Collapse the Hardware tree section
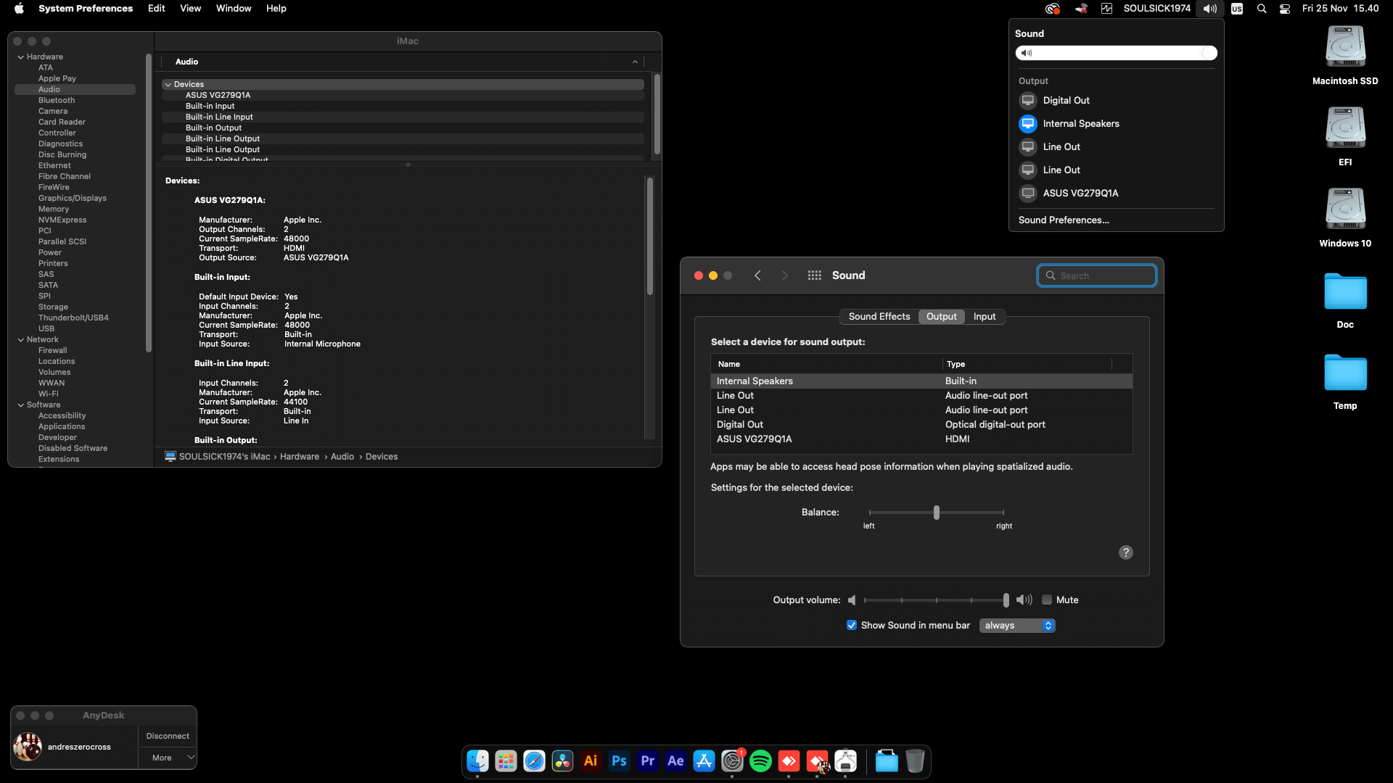Viewport: 1393px width, 783px height. tap(21, 57)
